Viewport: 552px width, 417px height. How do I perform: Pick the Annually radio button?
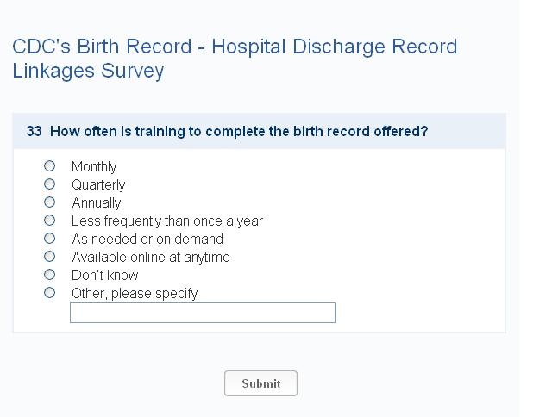tap(50, 202)
